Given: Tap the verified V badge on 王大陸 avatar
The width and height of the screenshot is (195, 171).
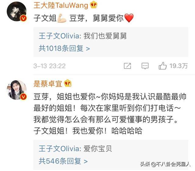Looking at the screenshot, I should tap(23, 18).
